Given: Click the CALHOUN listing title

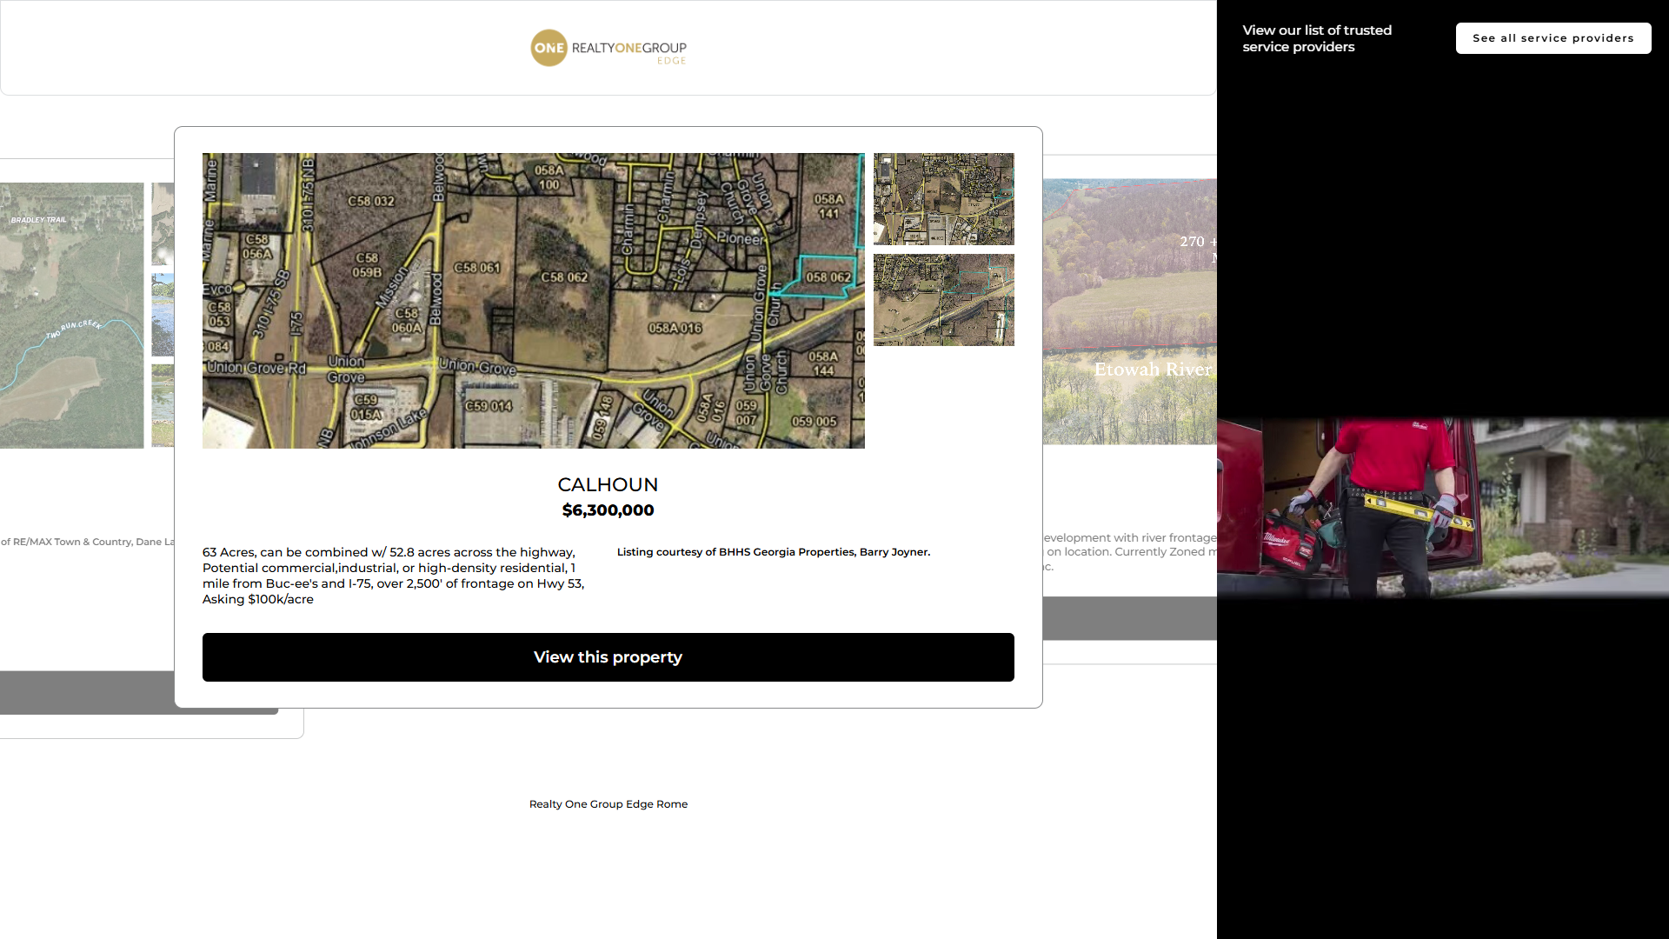Looking at the screenshot, I should tap(608, 485).
